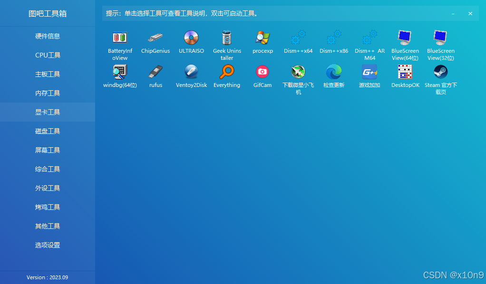Select the Ventoy2Disk icon
Screen dimensions: 486x284
tap(191, 72)
